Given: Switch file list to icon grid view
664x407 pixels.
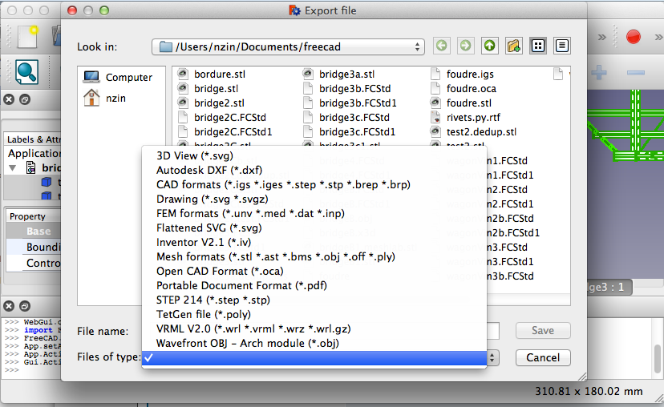Looking at the screenshot, I should click(538, 46).
